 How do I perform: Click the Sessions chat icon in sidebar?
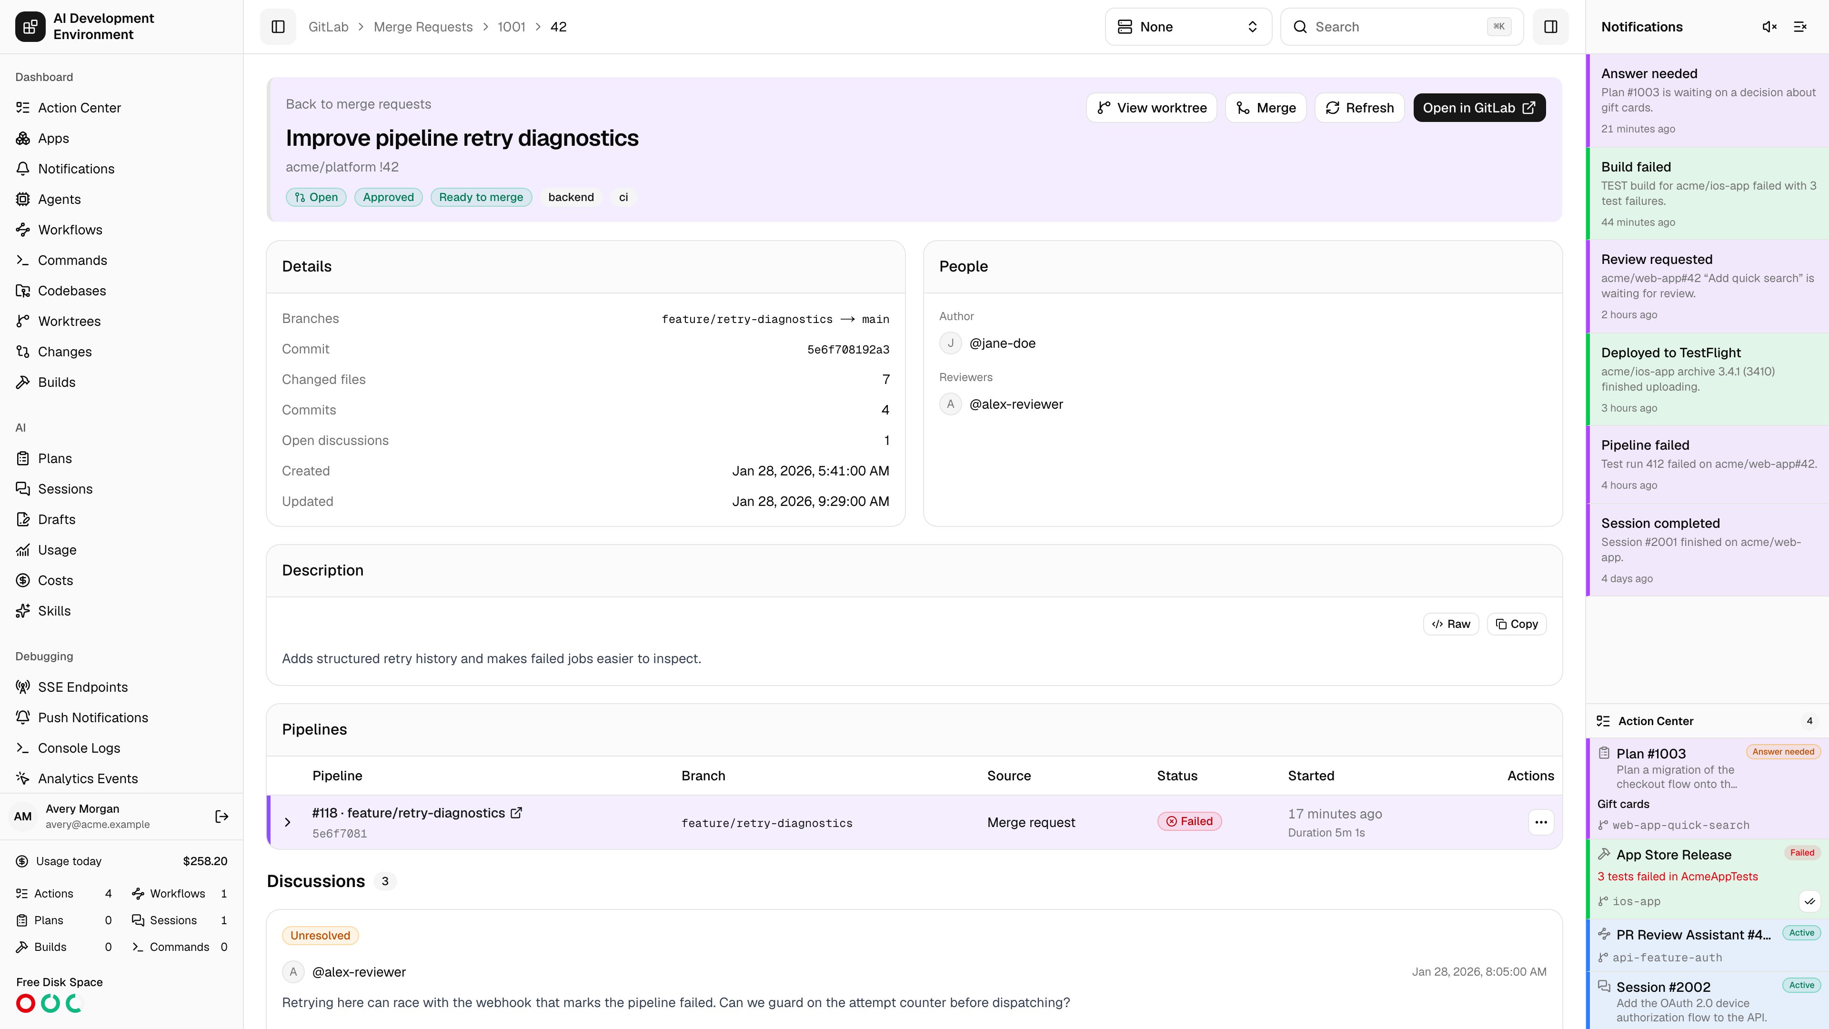(x=23, y=489)
